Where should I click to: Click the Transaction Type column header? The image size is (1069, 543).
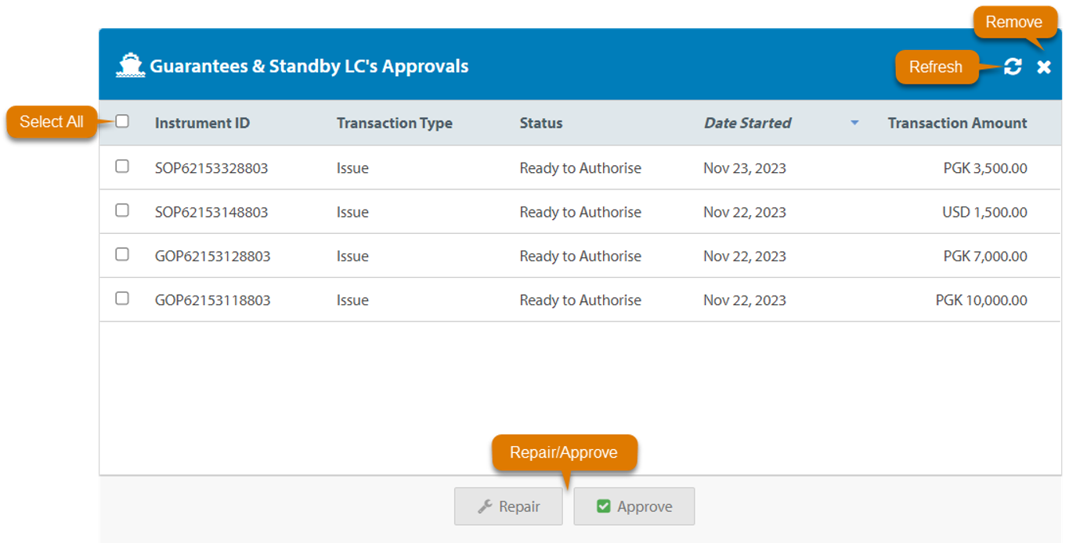point(394,123)
